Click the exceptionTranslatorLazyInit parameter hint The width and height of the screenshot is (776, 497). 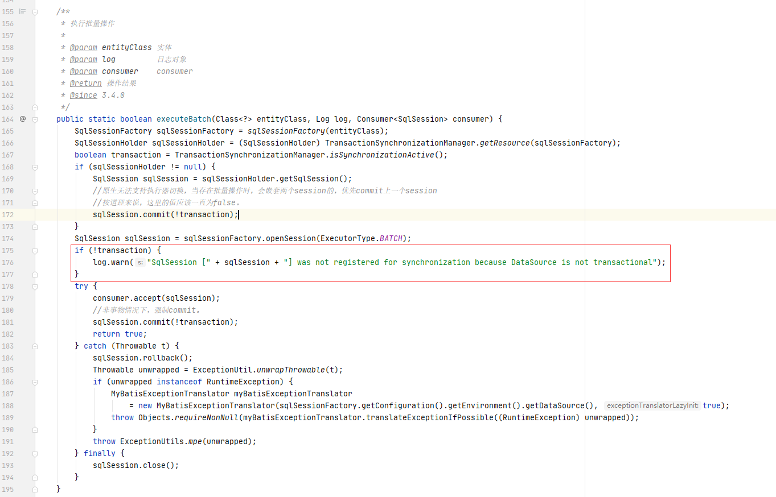pos(652,406)
